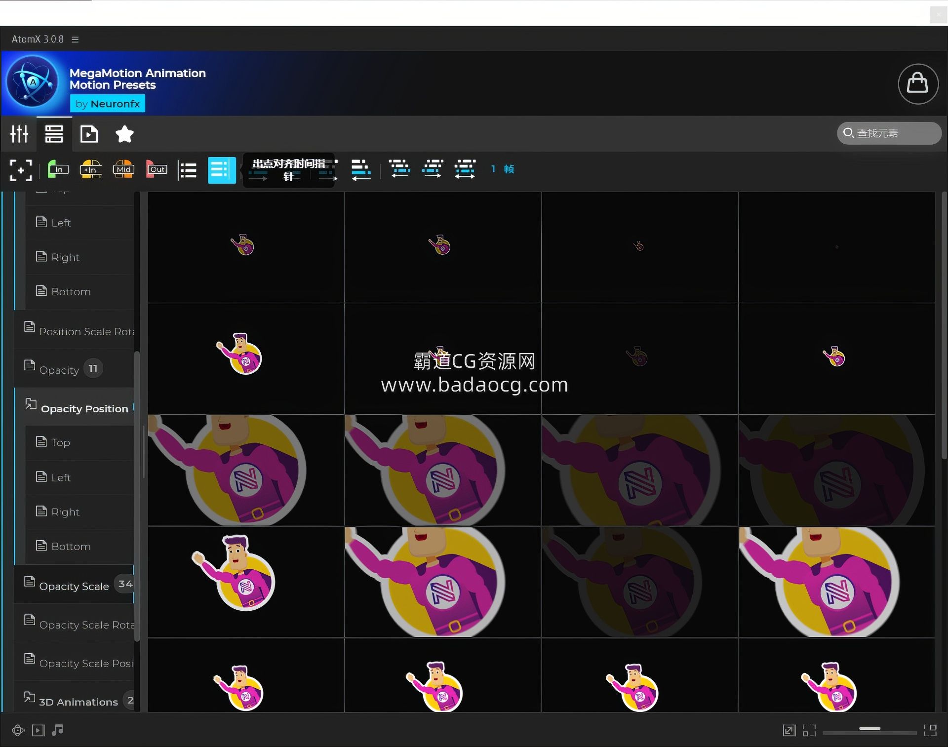948x747 pixels.
Task: Click the resize-arrow box icon near slider
Action: (789, 730)
